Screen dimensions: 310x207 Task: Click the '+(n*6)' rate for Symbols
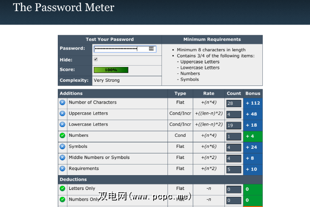point(209,146)
